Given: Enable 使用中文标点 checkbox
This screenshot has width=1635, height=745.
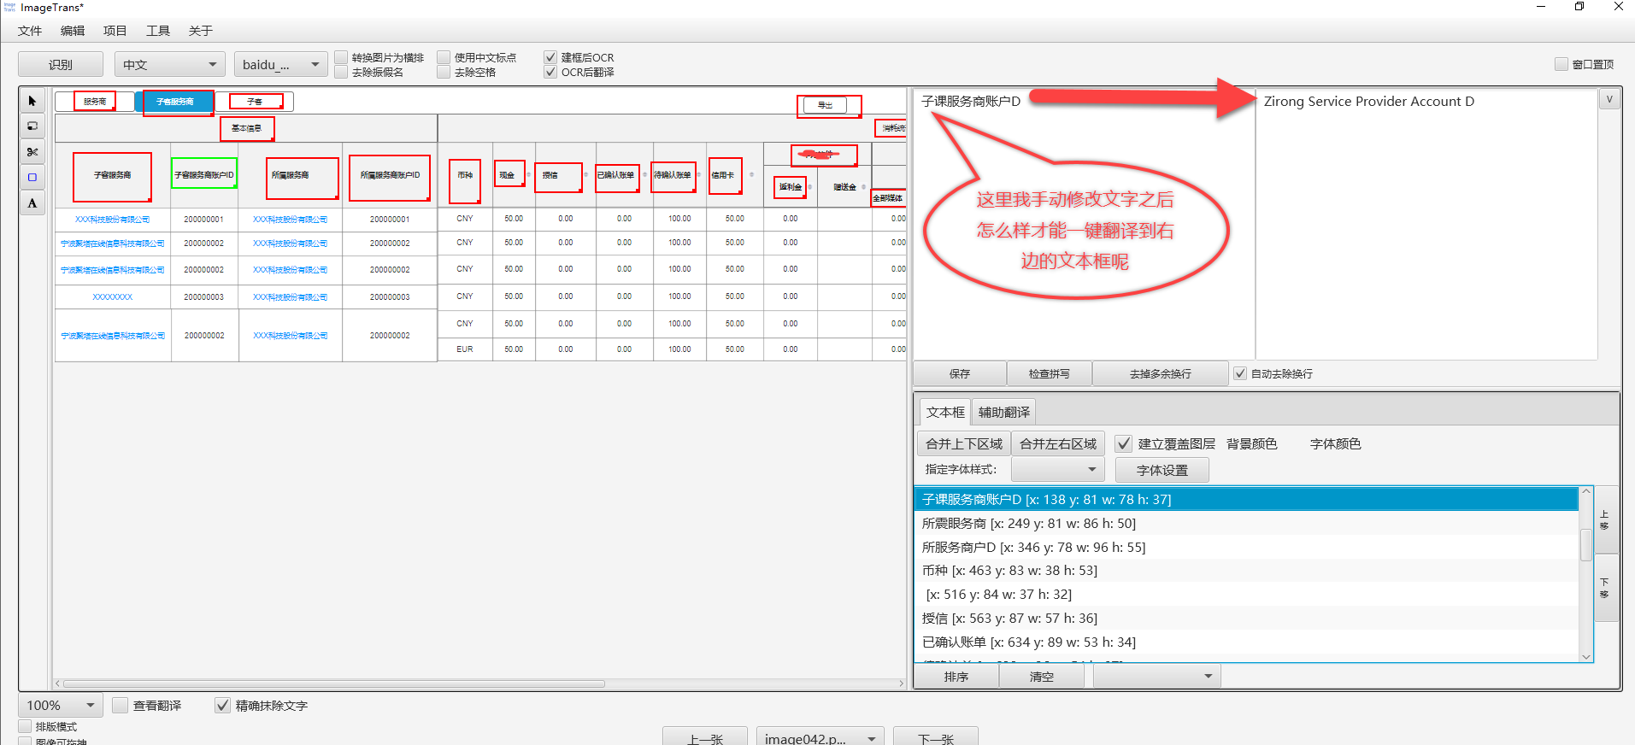Looking at the screenshot, I should [444, 57].
